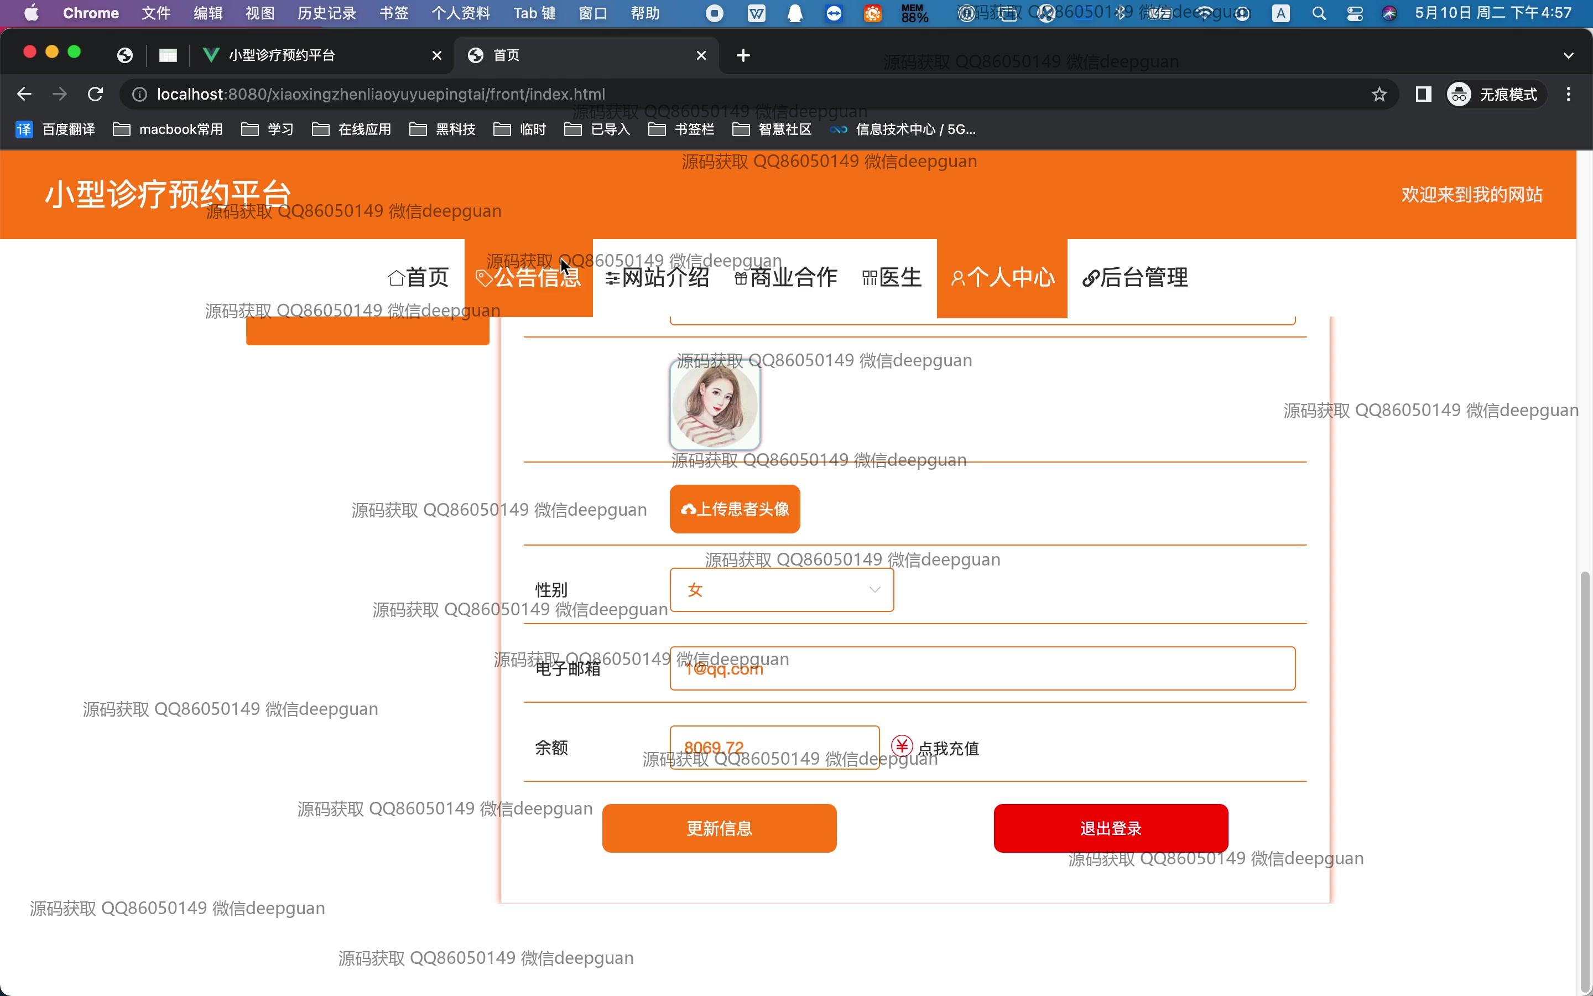Viewport: 1593px width, 996px height.
Task: Expand the tab search chevron
Action: pyautogui.click(x=1569, y=55)
